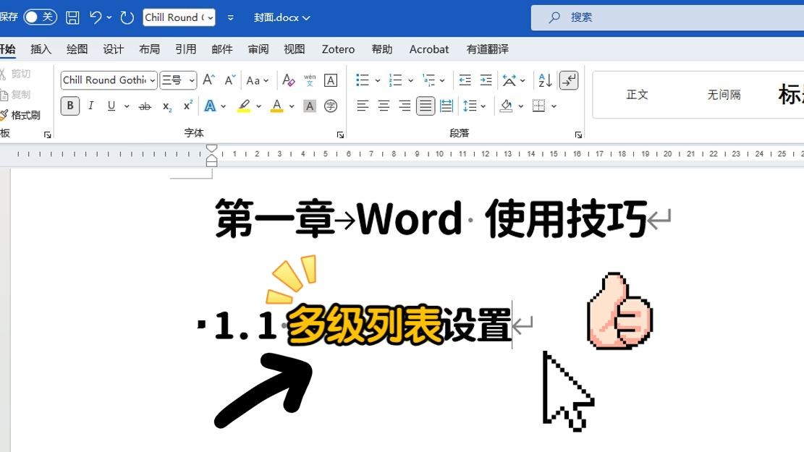The height and width of the screenshot is (452, 804).
Task: Decrease font size with shrink icon
Action: click(x=229, y=80)
